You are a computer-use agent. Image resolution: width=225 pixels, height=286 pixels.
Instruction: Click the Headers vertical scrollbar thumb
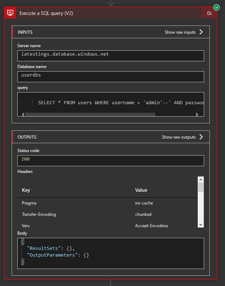click(201, 187)
